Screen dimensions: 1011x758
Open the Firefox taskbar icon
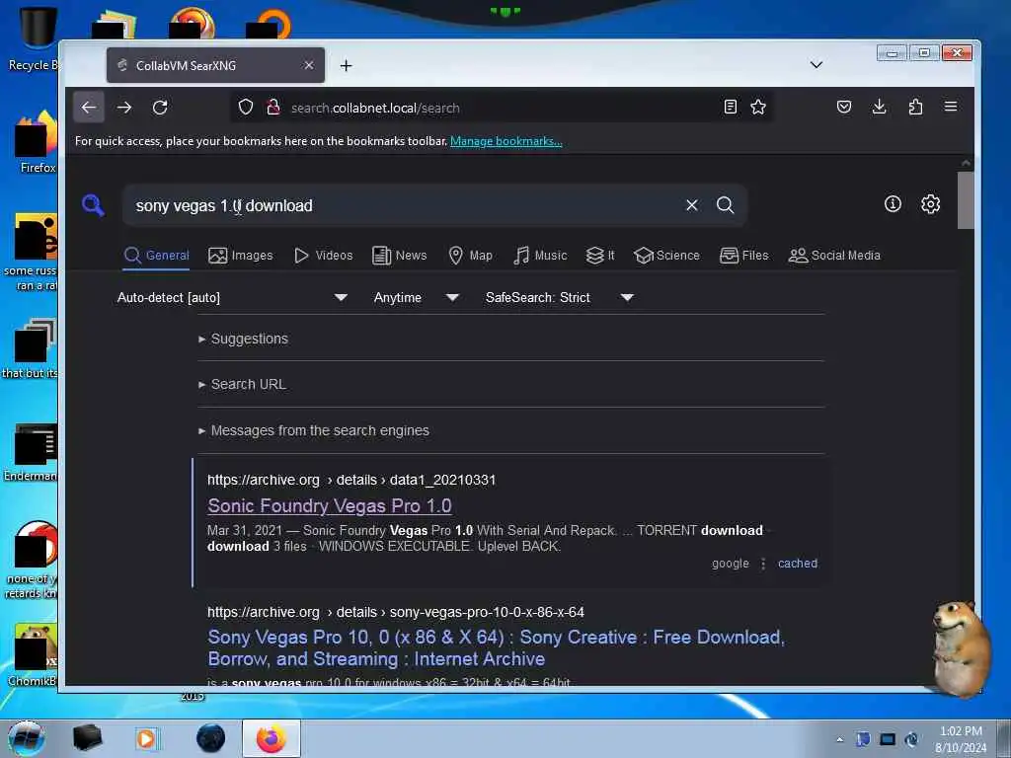[x=272, y=738]
